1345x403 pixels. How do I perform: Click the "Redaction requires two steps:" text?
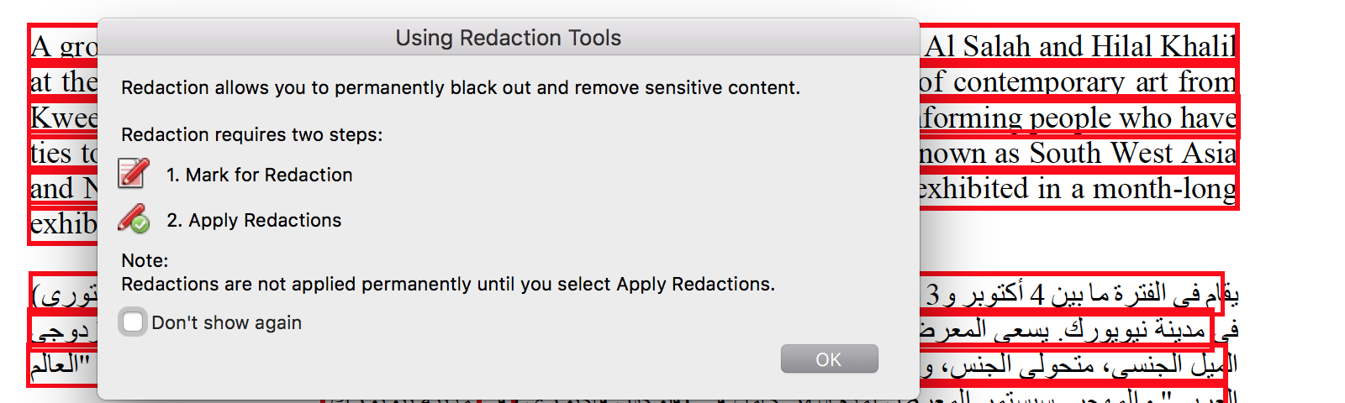pyautogui.click(x=252, y=134)
